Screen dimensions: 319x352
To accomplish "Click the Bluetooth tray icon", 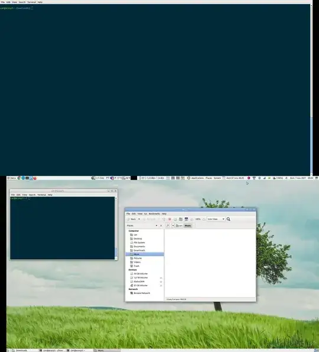I will tap(259, 178).
